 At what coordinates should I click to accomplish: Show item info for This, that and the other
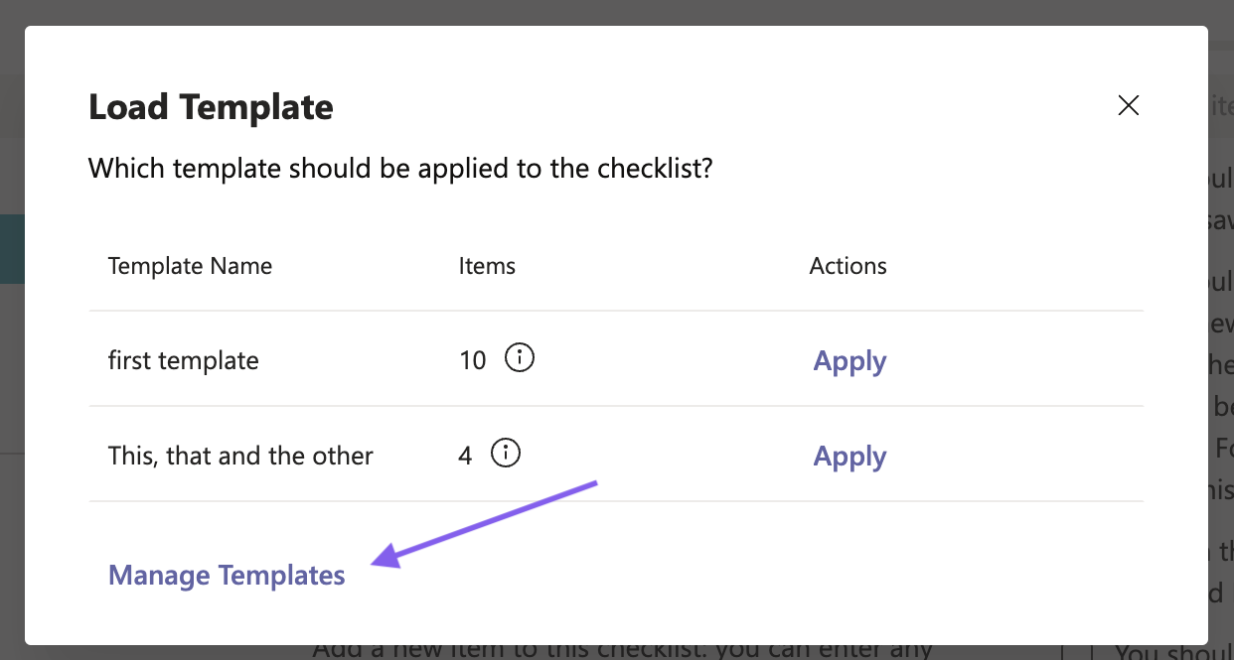coord(506,454)
